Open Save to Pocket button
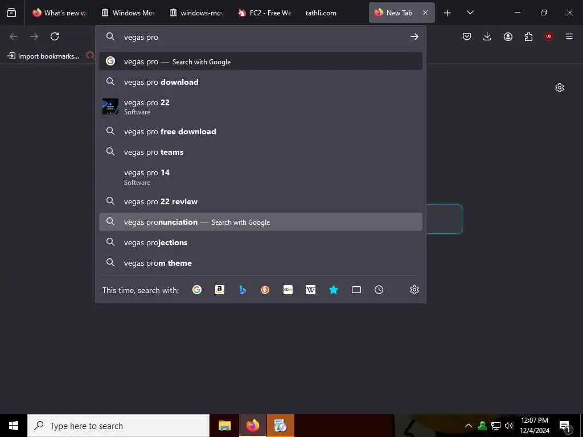The image size is (583, 437). 467,36
